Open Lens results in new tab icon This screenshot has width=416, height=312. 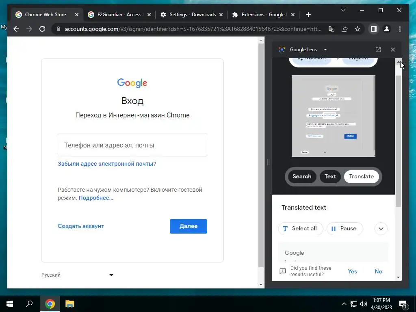point(378,50)
